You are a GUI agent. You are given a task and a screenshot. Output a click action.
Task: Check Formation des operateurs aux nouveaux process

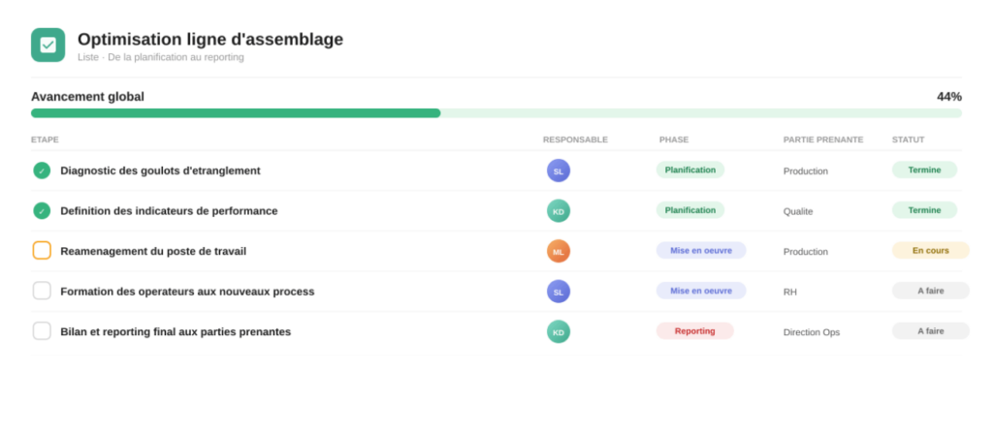coord(42,291)
